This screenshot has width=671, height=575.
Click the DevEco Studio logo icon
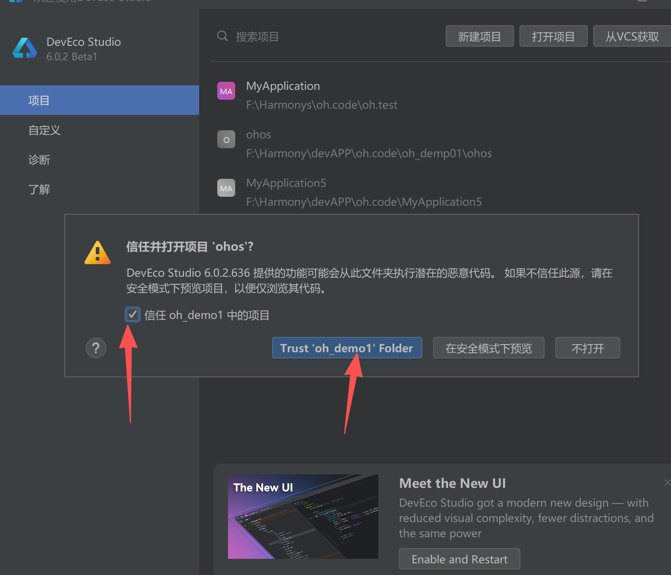24,48
